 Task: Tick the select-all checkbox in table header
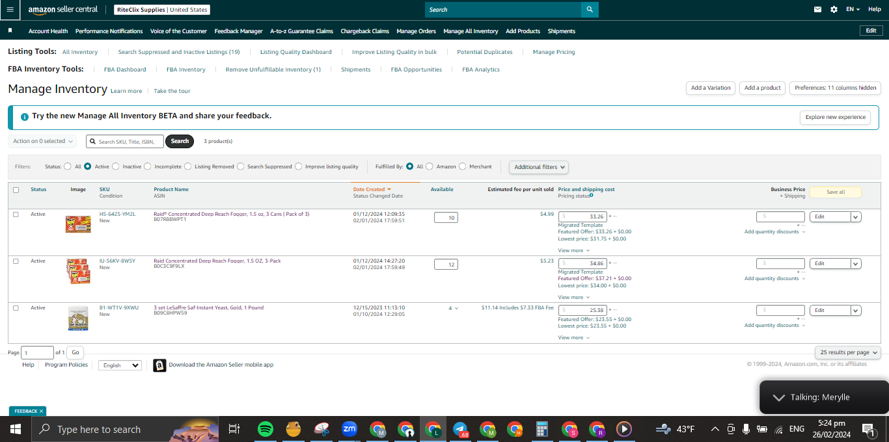16,190
